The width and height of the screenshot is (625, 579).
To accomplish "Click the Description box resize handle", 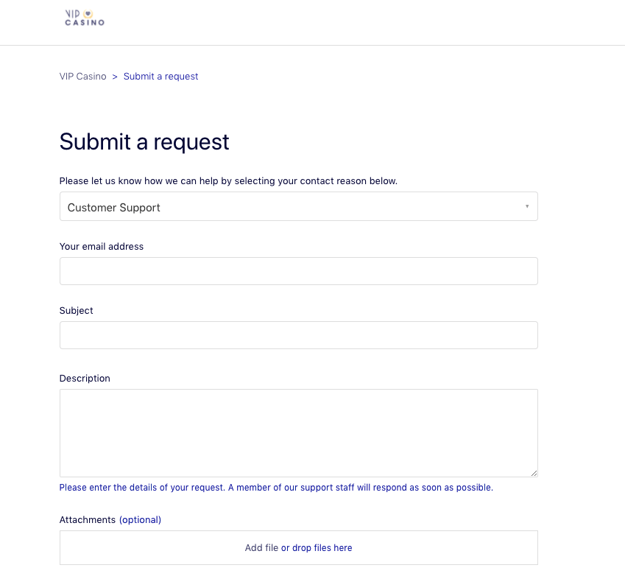I will [x=534, y=473].
